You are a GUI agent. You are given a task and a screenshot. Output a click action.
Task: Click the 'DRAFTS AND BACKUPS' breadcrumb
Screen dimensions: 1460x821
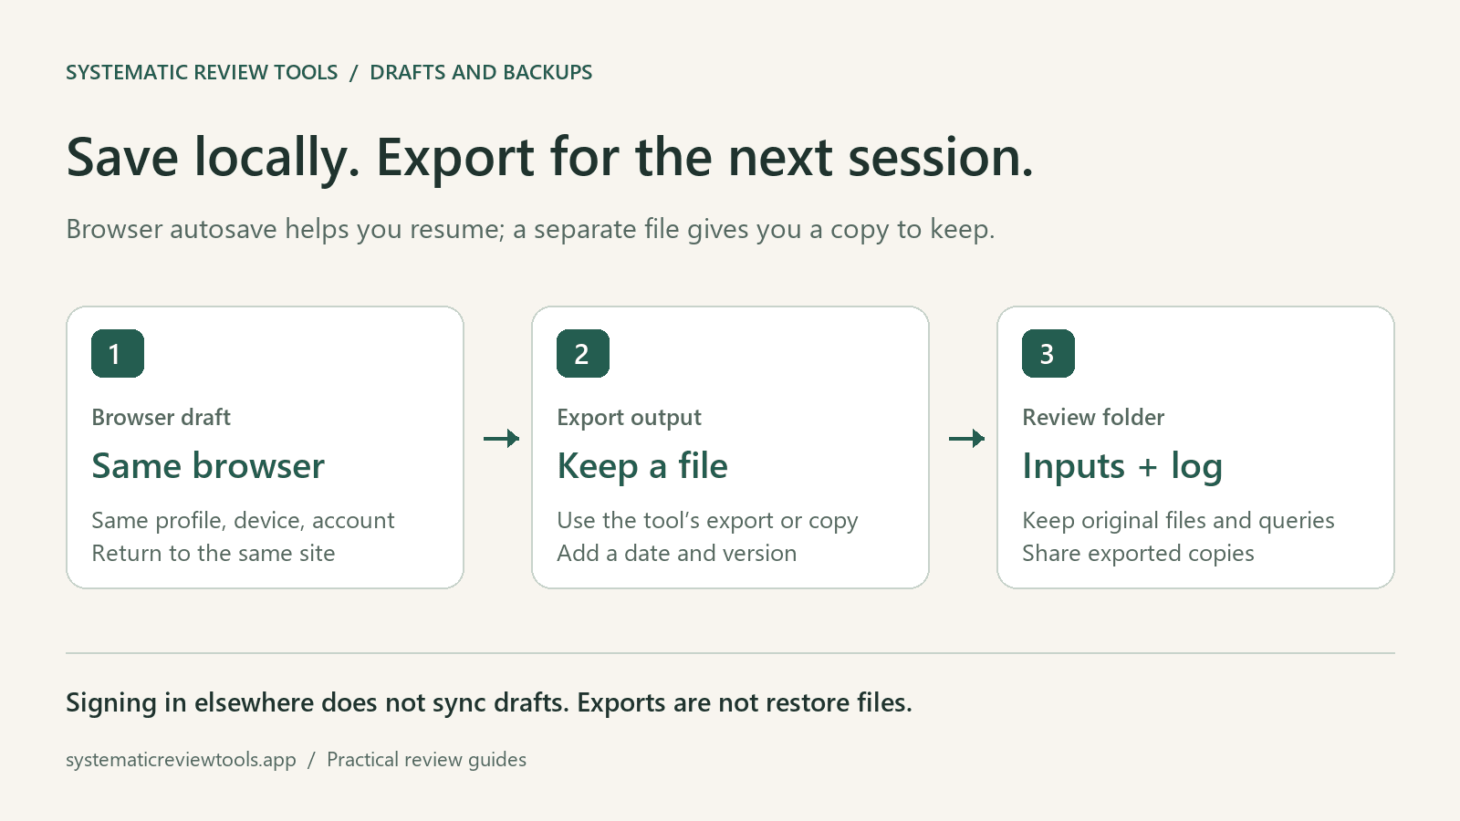click(481, 72)
